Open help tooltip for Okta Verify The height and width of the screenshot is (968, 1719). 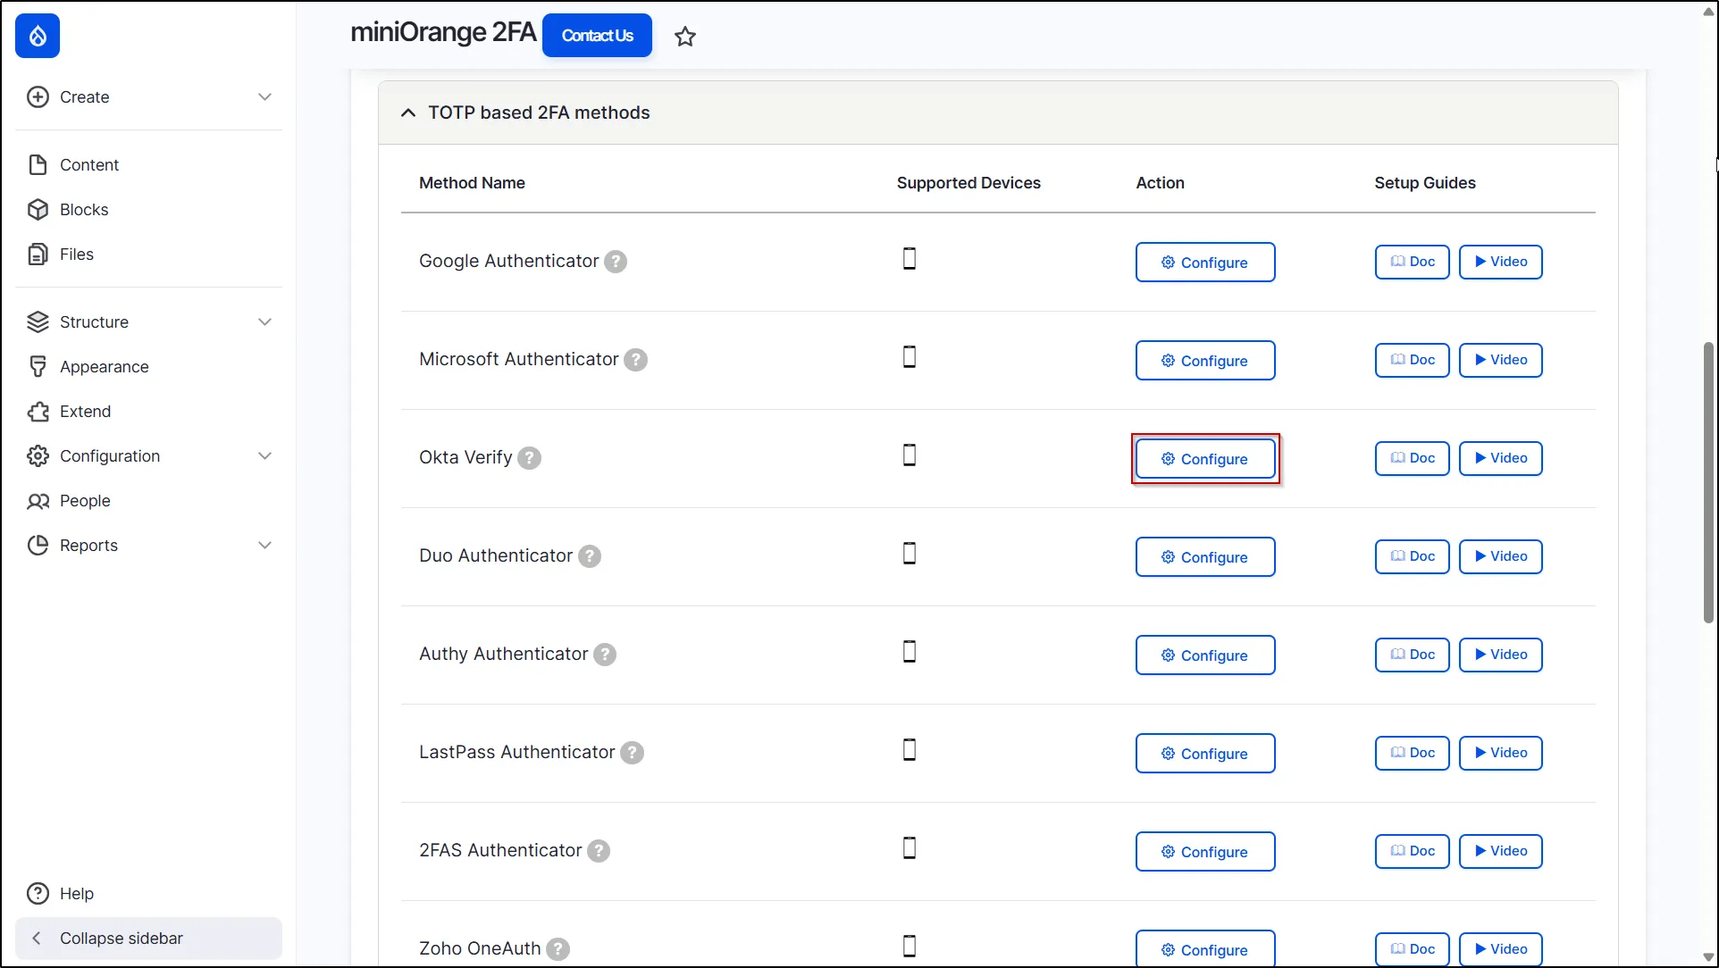(x=530, y=458)
